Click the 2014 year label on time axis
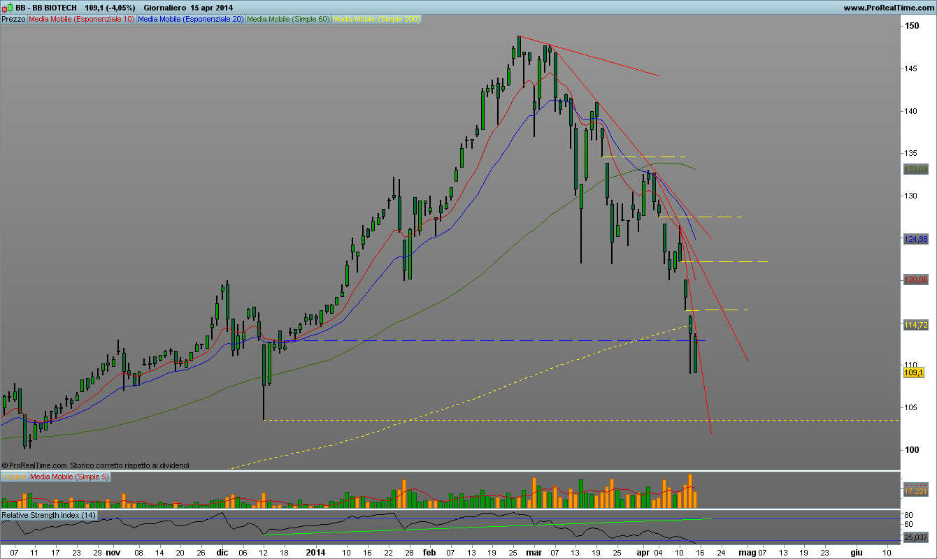Viewport: 937px width, 559px height. [317, 552]
